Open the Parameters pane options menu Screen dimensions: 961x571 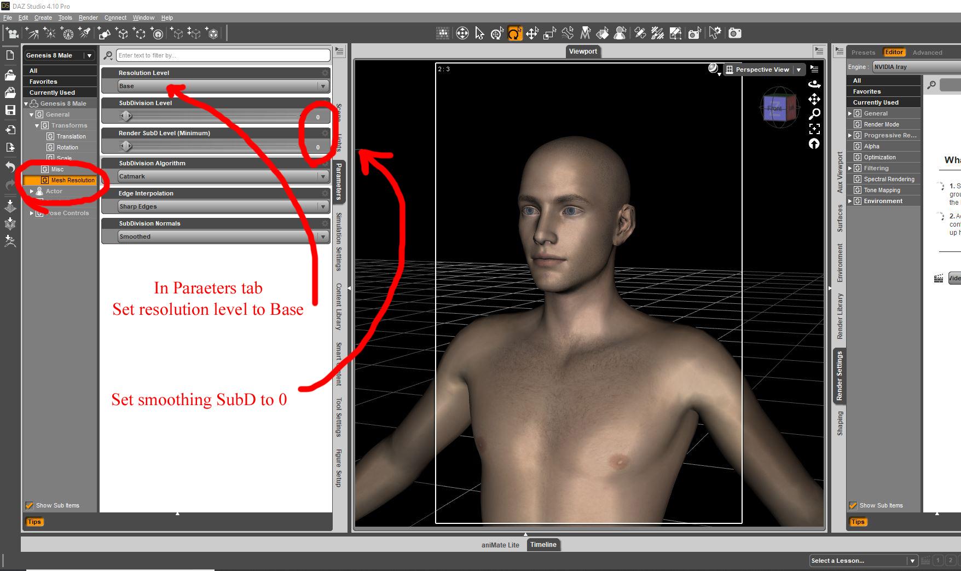(x=340, y=51)
